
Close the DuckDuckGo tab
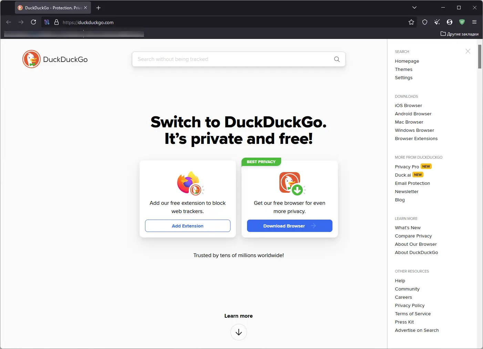85,8
